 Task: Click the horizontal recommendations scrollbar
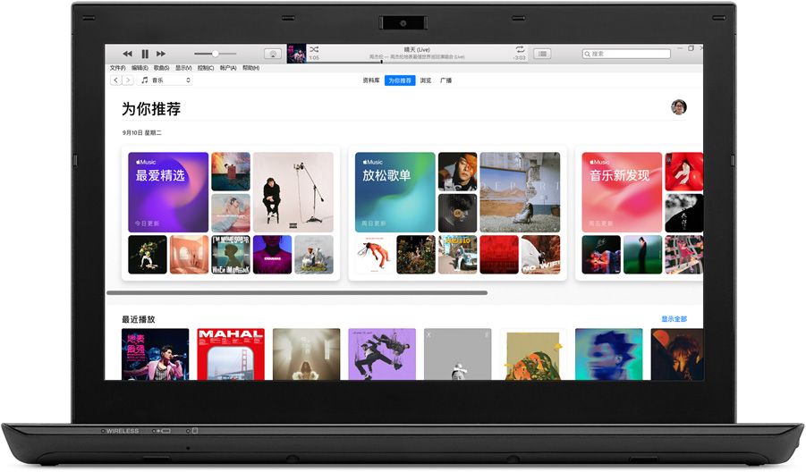click(x=297, y=292)
